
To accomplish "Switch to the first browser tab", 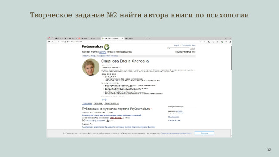I will pyautogui.click(x=66, y=38).
